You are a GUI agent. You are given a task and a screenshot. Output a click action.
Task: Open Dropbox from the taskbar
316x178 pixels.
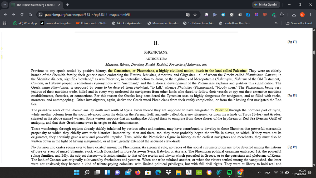[x=168, y=172]
